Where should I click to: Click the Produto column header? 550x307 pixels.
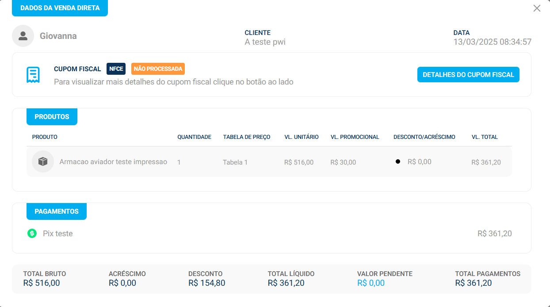click(x=45, y=137)
